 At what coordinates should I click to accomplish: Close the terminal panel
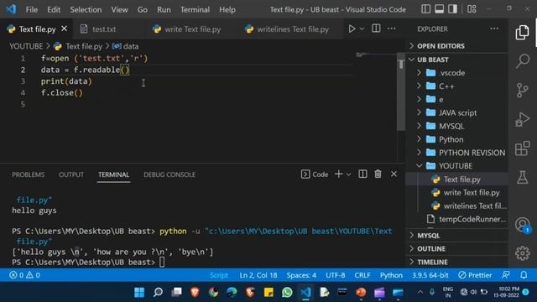(394, 174)
